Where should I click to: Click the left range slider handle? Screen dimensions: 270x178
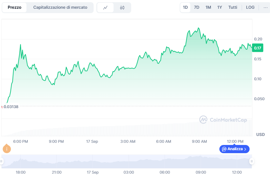pos(2,161)
